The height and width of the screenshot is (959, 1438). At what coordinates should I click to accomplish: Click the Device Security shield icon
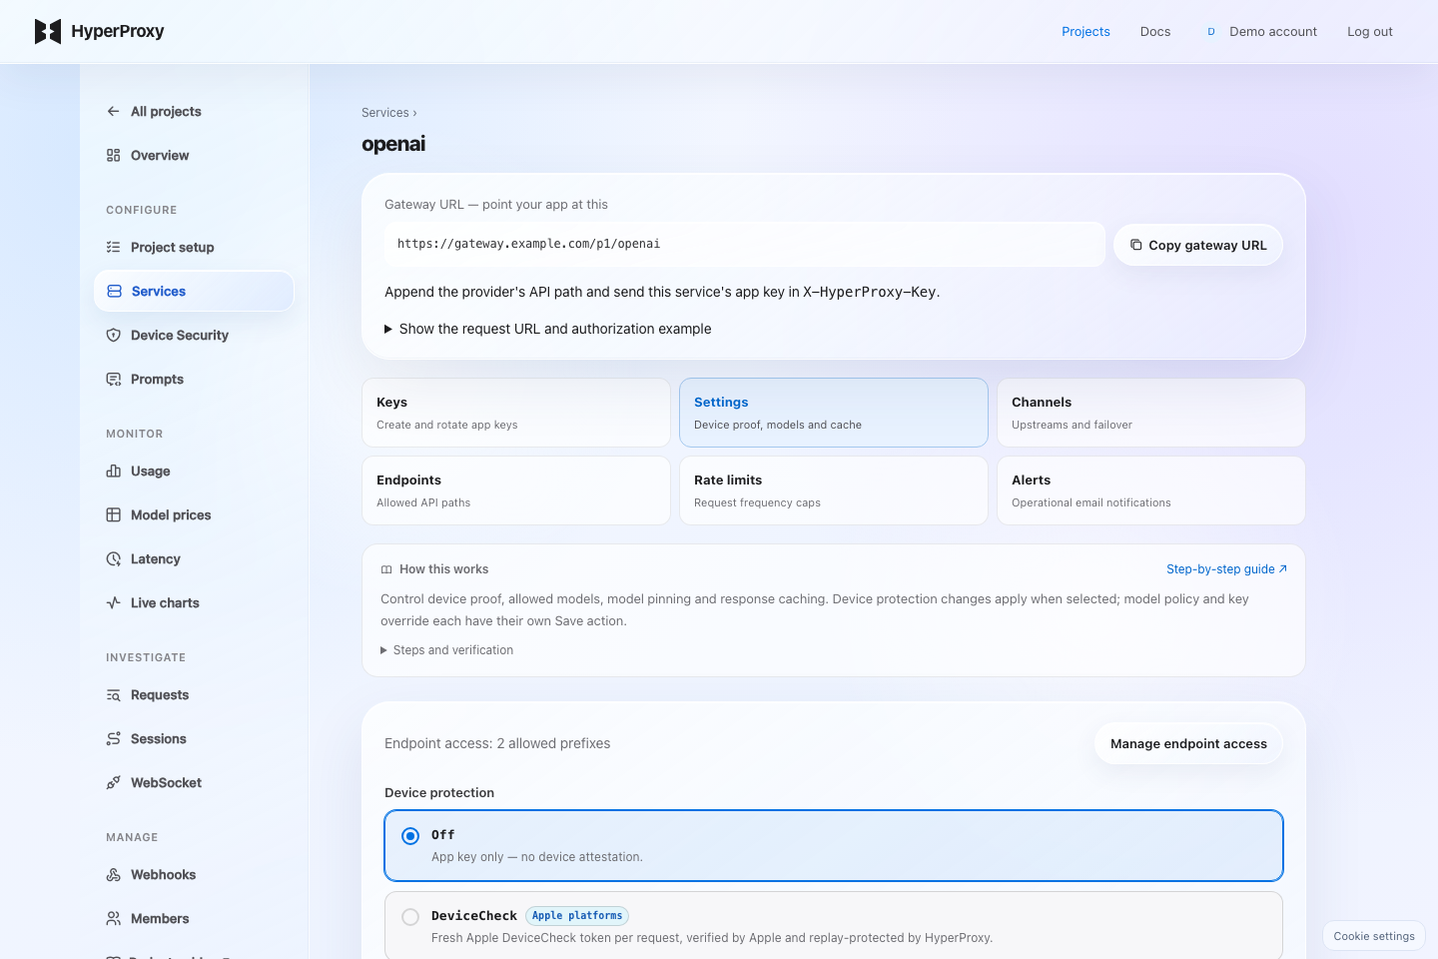114,336
